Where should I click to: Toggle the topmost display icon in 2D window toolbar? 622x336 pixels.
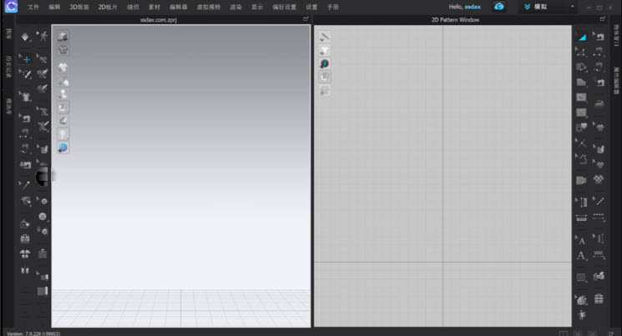tap(325, 37)
